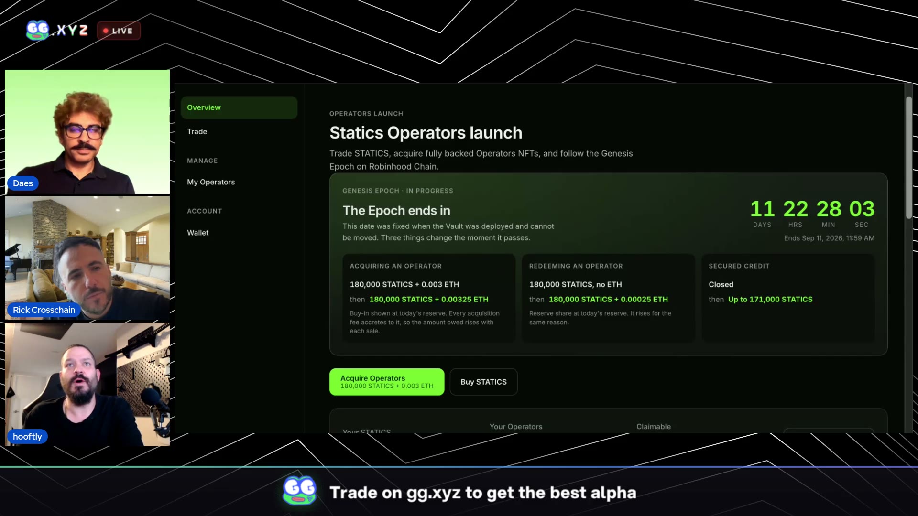Click the countdown MIN value 28
Screen dimensions: 918x516
[x=829, y=209]
